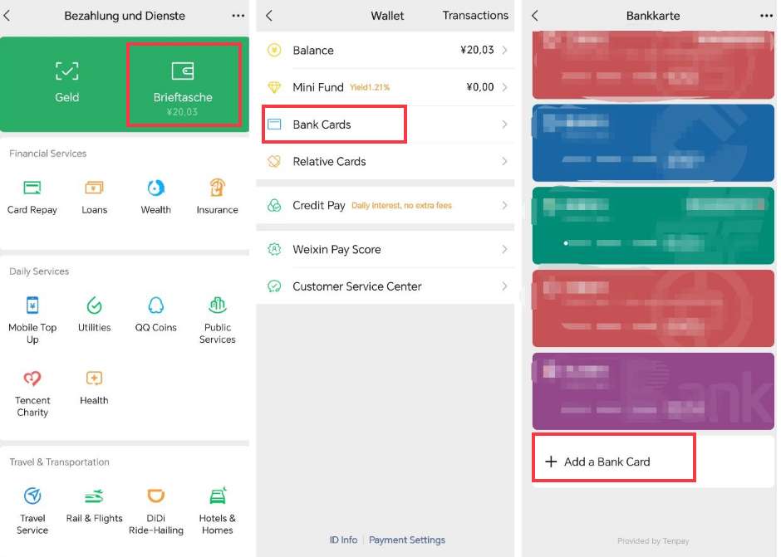Expand the Relative Cards row chevron
Image resolution: width=781 pixels, height=557 pixels.
[504, 161]
